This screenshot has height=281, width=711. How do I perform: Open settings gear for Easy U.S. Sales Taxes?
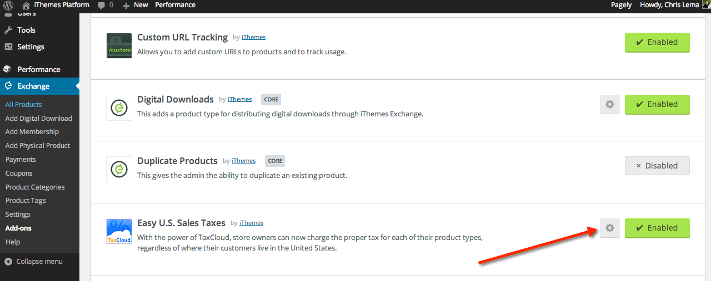point(609,228)
